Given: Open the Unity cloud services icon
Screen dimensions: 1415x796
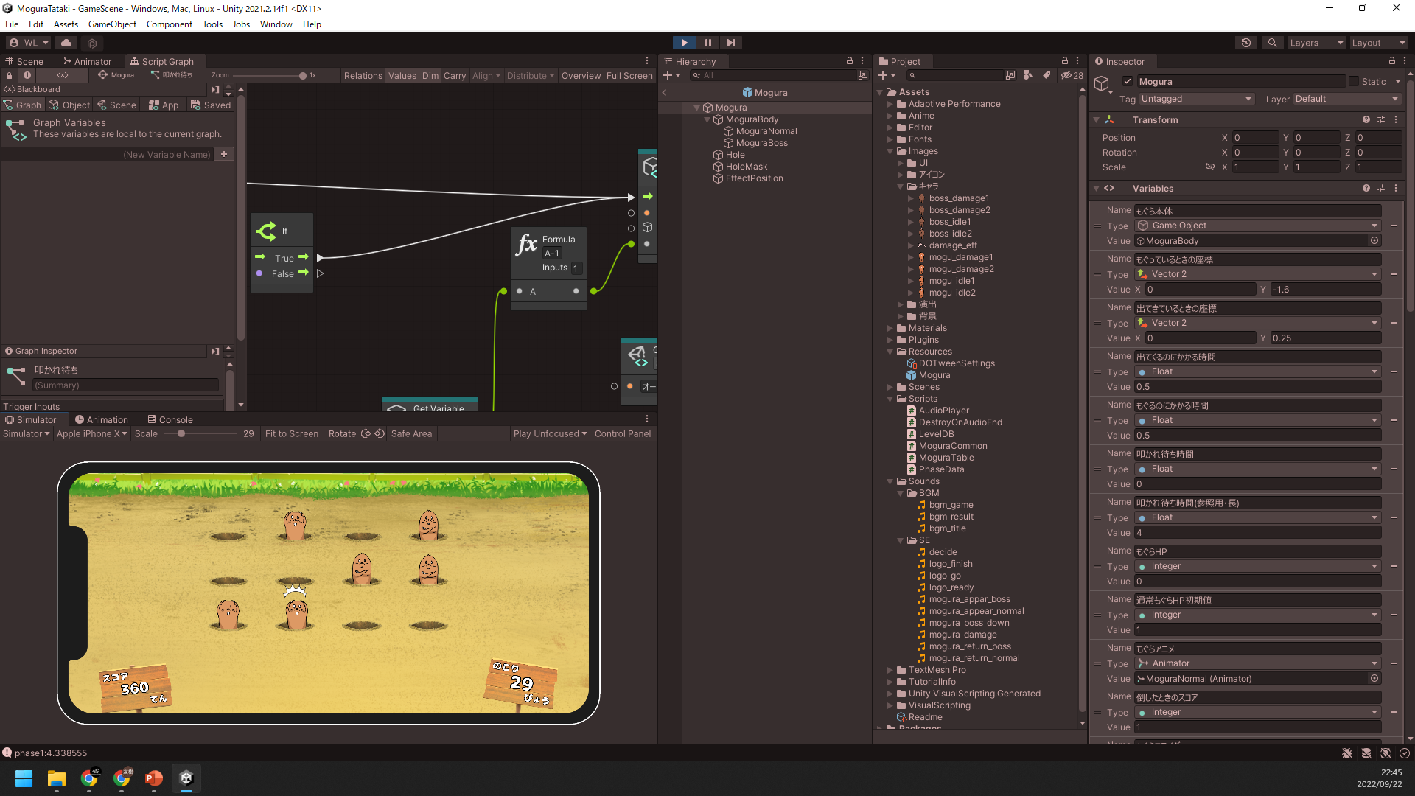Looking at the screenshot, I should (x=66, y=43).
